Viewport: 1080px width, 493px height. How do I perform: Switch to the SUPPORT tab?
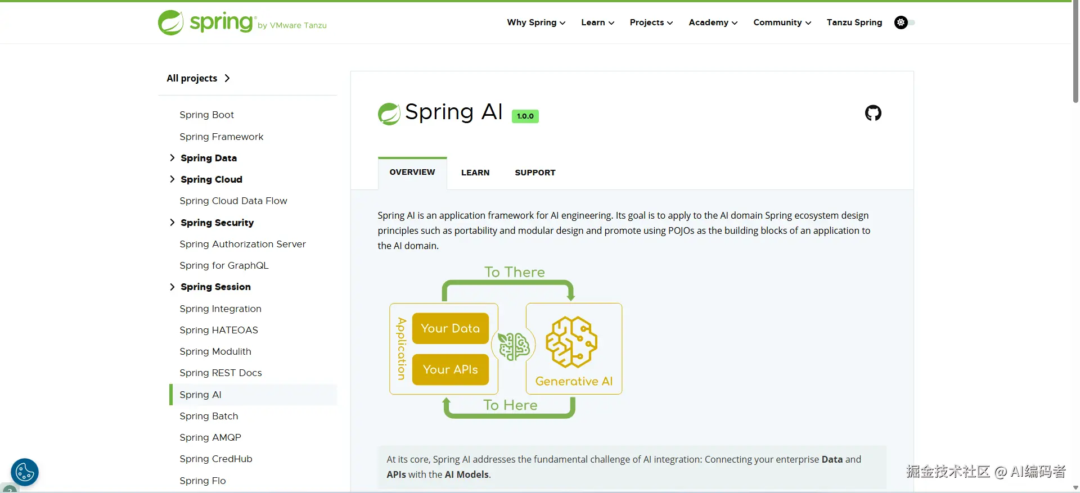coord(535,173)
